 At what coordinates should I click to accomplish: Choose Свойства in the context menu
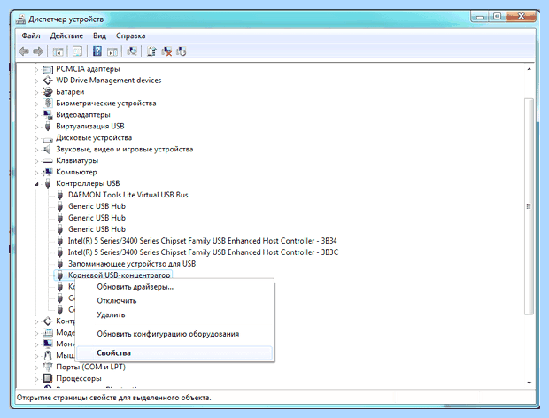pos(174,353)
